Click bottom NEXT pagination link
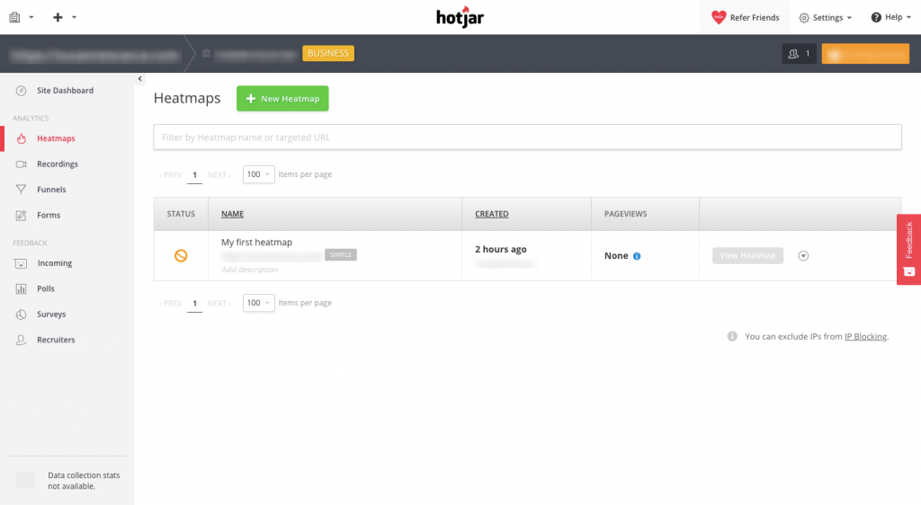The image size is (921, 505). (x=219, y=303)
